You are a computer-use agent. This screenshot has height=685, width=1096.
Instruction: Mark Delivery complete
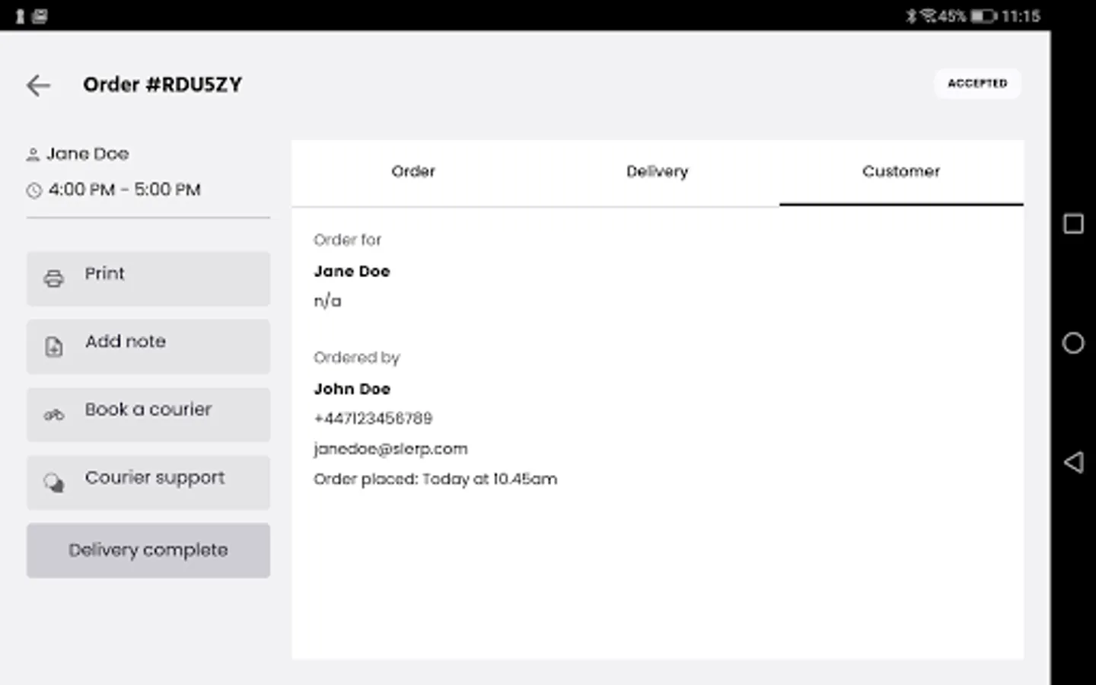[x=148, y=550]
